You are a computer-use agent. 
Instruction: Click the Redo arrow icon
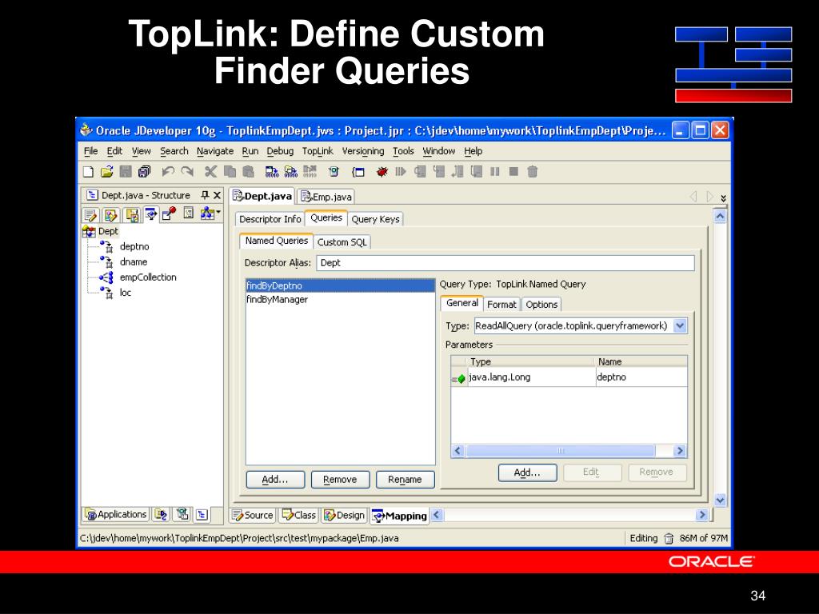187,172
